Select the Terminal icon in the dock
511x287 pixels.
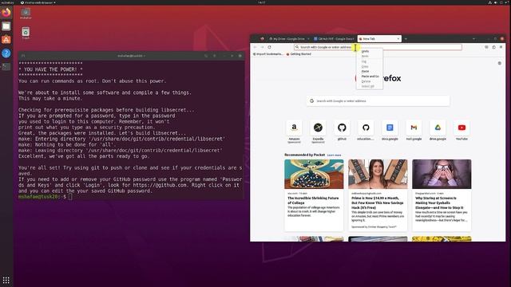point(6,67)
